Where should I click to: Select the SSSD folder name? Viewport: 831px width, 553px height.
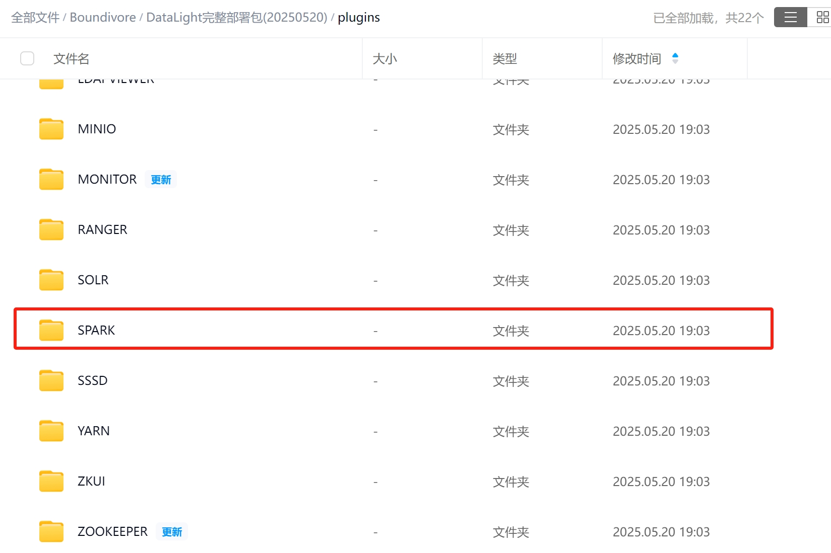[93, 380]
